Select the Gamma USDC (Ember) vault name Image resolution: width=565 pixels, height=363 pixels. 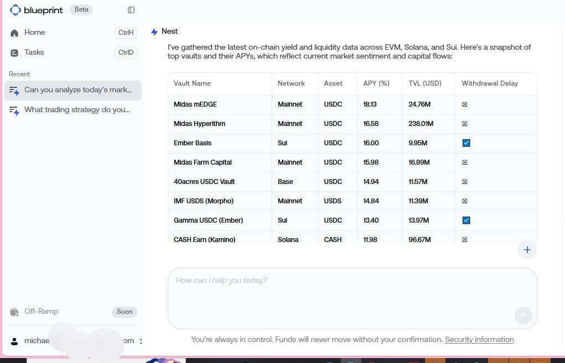pyautogui.click(x=208, y=220)
